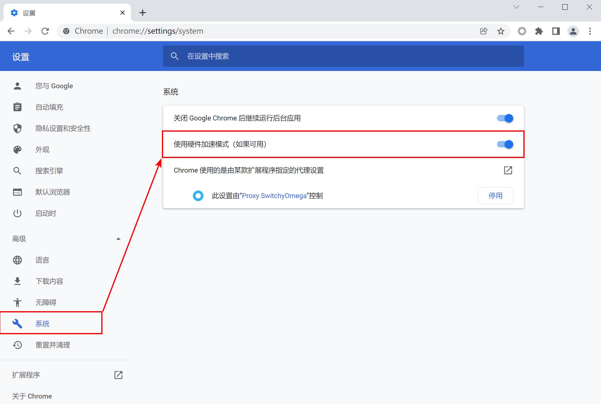
Task: Open the tab search dropdown chevron
Action: click(x=516, y=7)
